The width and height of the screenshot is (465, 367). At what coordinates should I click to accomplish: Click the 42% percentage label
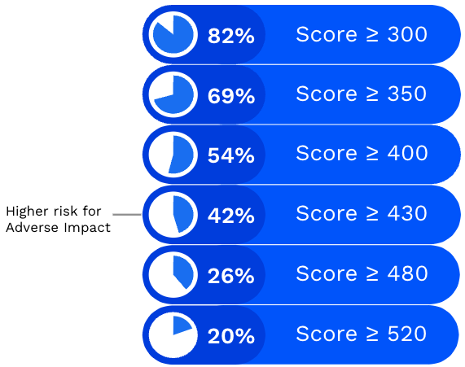[x=231, y=216]
